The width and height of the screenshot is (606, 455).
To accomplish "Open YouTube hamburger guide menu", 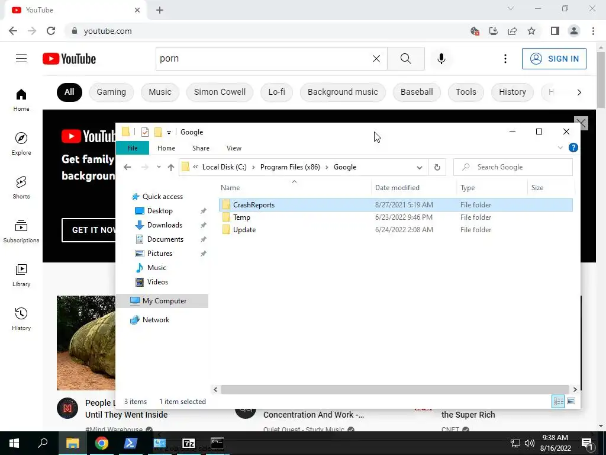I will (21, 59).
